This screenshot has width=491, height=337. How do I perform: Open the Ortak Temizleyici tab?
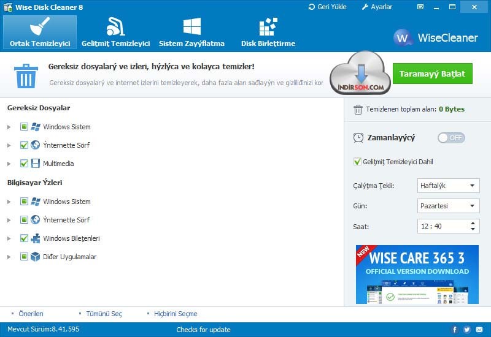40,32
